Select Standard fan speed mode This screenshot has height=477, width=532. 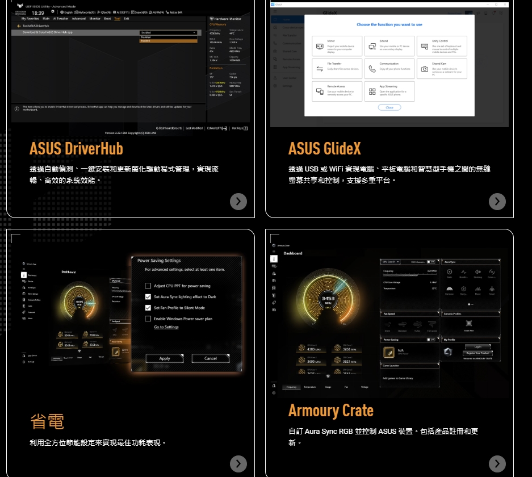tap(402, 326)
